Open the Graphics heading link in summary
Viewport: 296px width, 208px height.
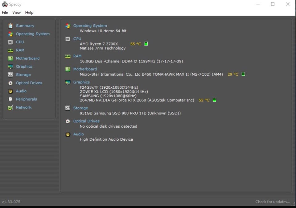[81, 82]
